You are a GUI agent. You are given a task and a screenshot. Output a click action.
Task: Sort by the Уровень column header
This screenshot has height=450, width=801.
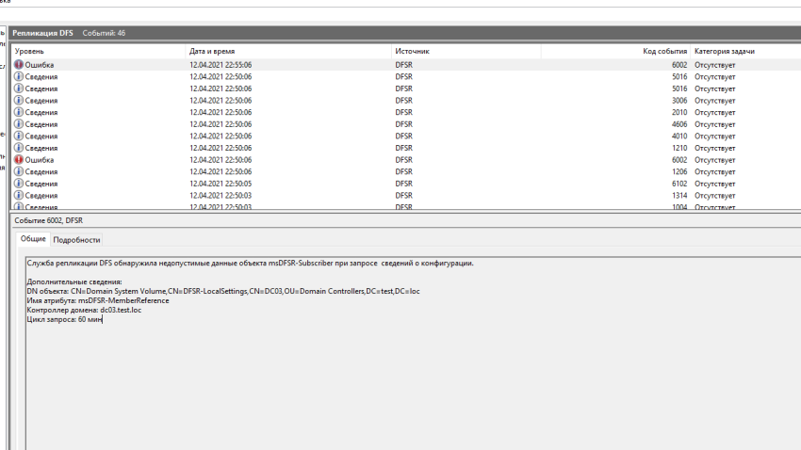pyautogui.click(x=98, y=51)
